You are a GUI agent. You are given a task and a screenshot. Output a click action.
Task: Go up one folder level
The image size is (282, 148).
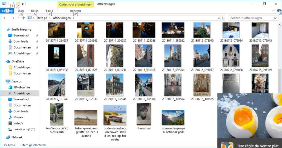[23, 18]
